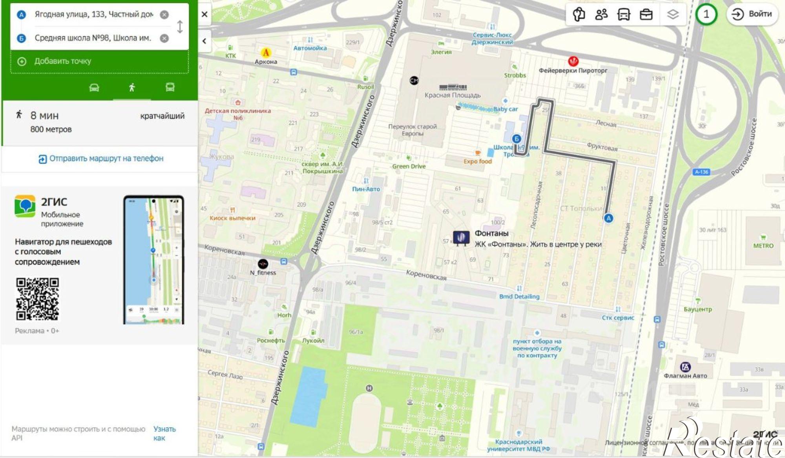Click the Bmd Detailing marker
The image size is (785, 458).
519,288
